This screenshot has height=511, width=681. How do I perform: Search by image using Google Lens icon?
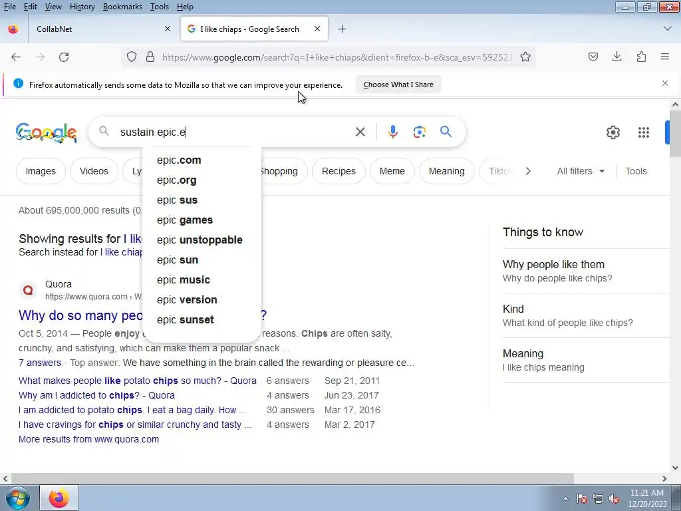[420, 132]
